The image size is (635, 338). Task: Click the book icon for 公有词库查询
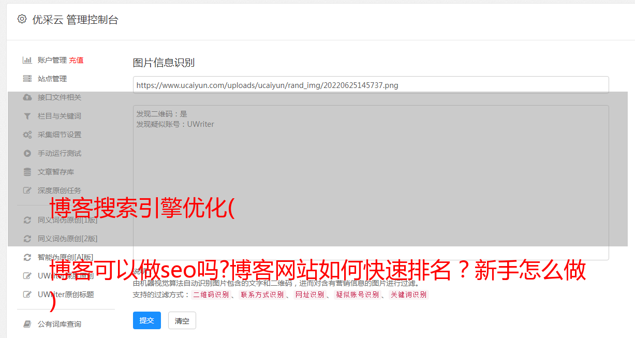27,324
